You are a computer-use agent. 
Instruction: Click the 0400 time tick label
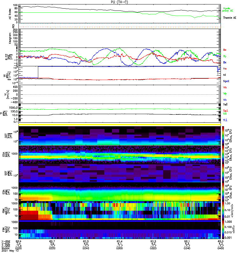tap(221, 248)
